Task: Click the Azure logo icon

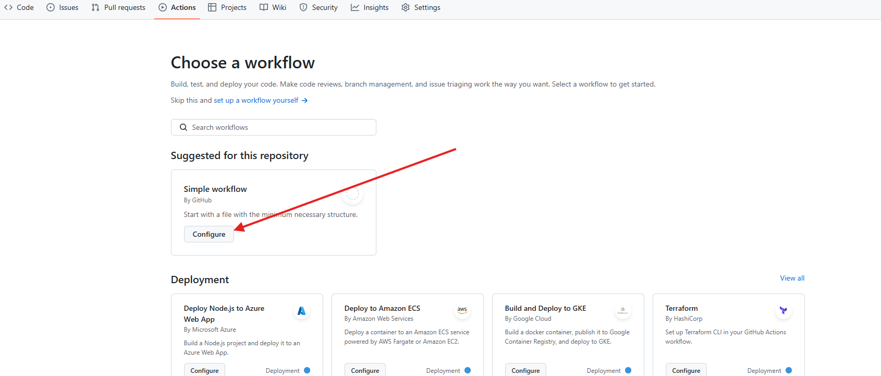Action: [x=301, y=311]
